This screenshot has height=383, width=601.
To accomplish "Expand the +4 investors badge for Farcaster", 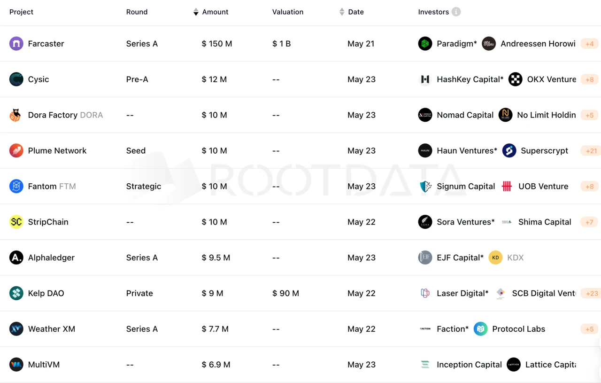I will point(589,44).
